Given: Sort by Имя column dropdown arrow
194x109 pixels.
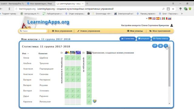Looking at the screenshot, I should tap(28, 54).
